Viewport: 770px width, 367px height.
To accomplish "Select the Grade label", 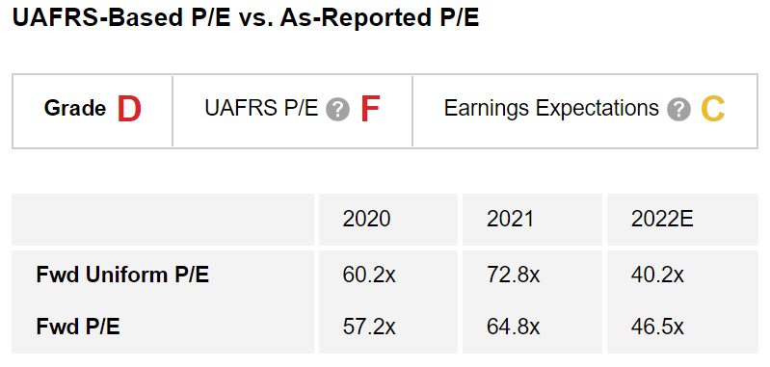I will point(74,108).
